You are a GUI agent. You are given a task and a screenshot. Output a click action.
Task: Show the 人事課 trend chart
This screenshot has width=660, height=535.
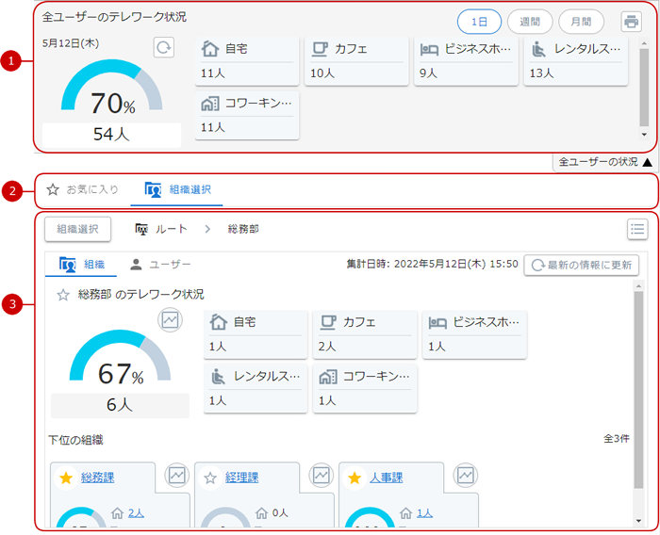[x=466, y=476]
